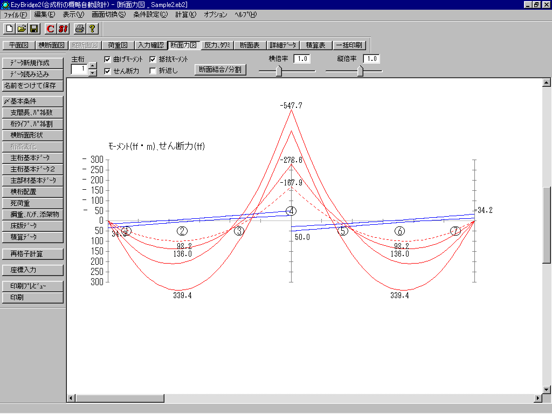Screen dimensions: 552x414
Task: Click the EzyBridge2 app icon in title bar
Action: click(x=5, y=4)
